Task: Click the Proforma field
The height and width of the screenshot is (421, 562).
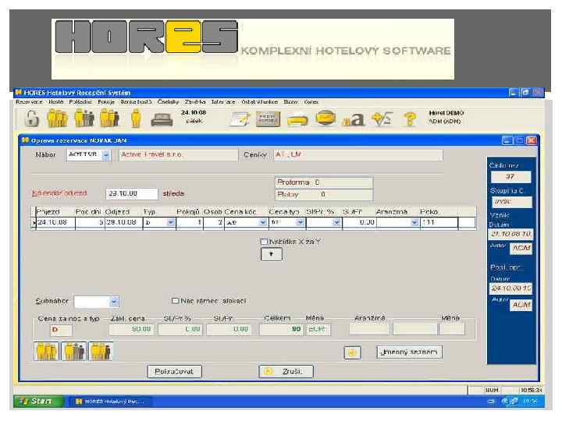Action: point(324,182)
